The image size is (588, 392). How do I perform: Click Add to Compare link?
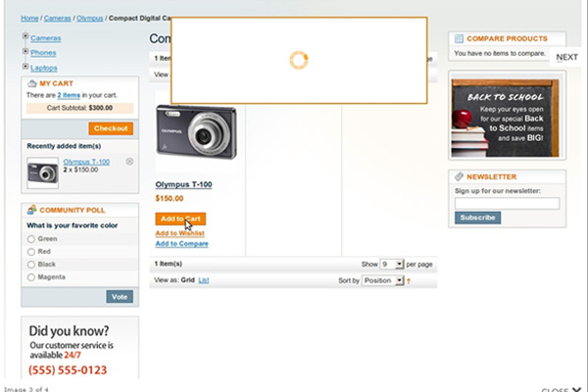coord(182,244)
